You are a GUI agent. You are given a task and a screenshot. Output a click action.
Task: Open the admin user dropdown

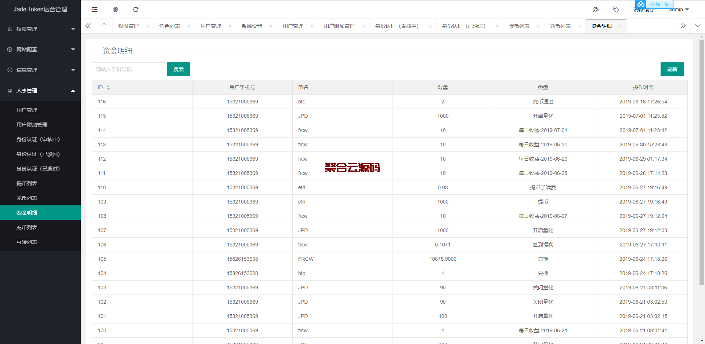[x=679, y=10]
